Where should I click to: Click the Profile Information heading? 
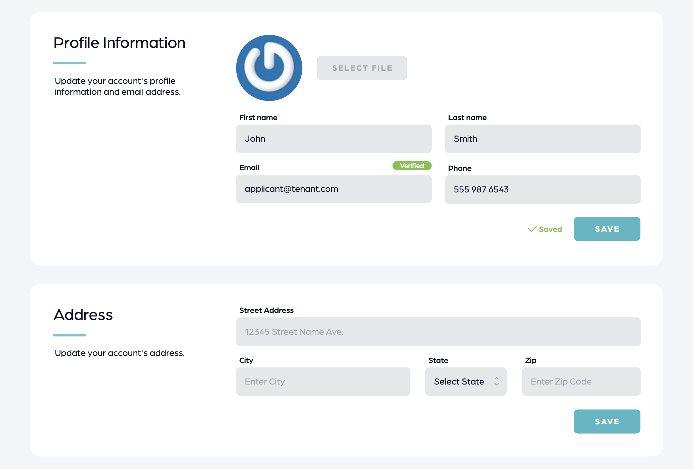coord(119,43)
